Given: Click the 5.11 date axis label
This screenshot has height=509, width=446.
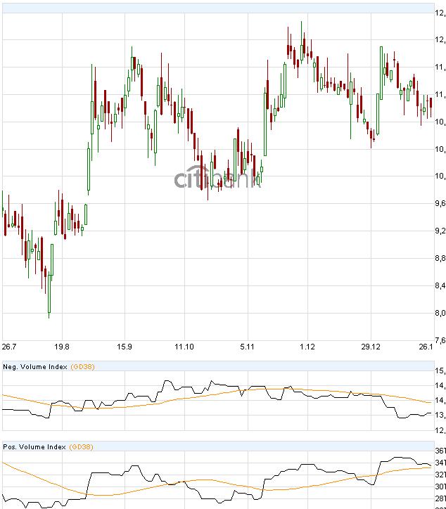Looking at the screenshot, I should click(247, 347).
